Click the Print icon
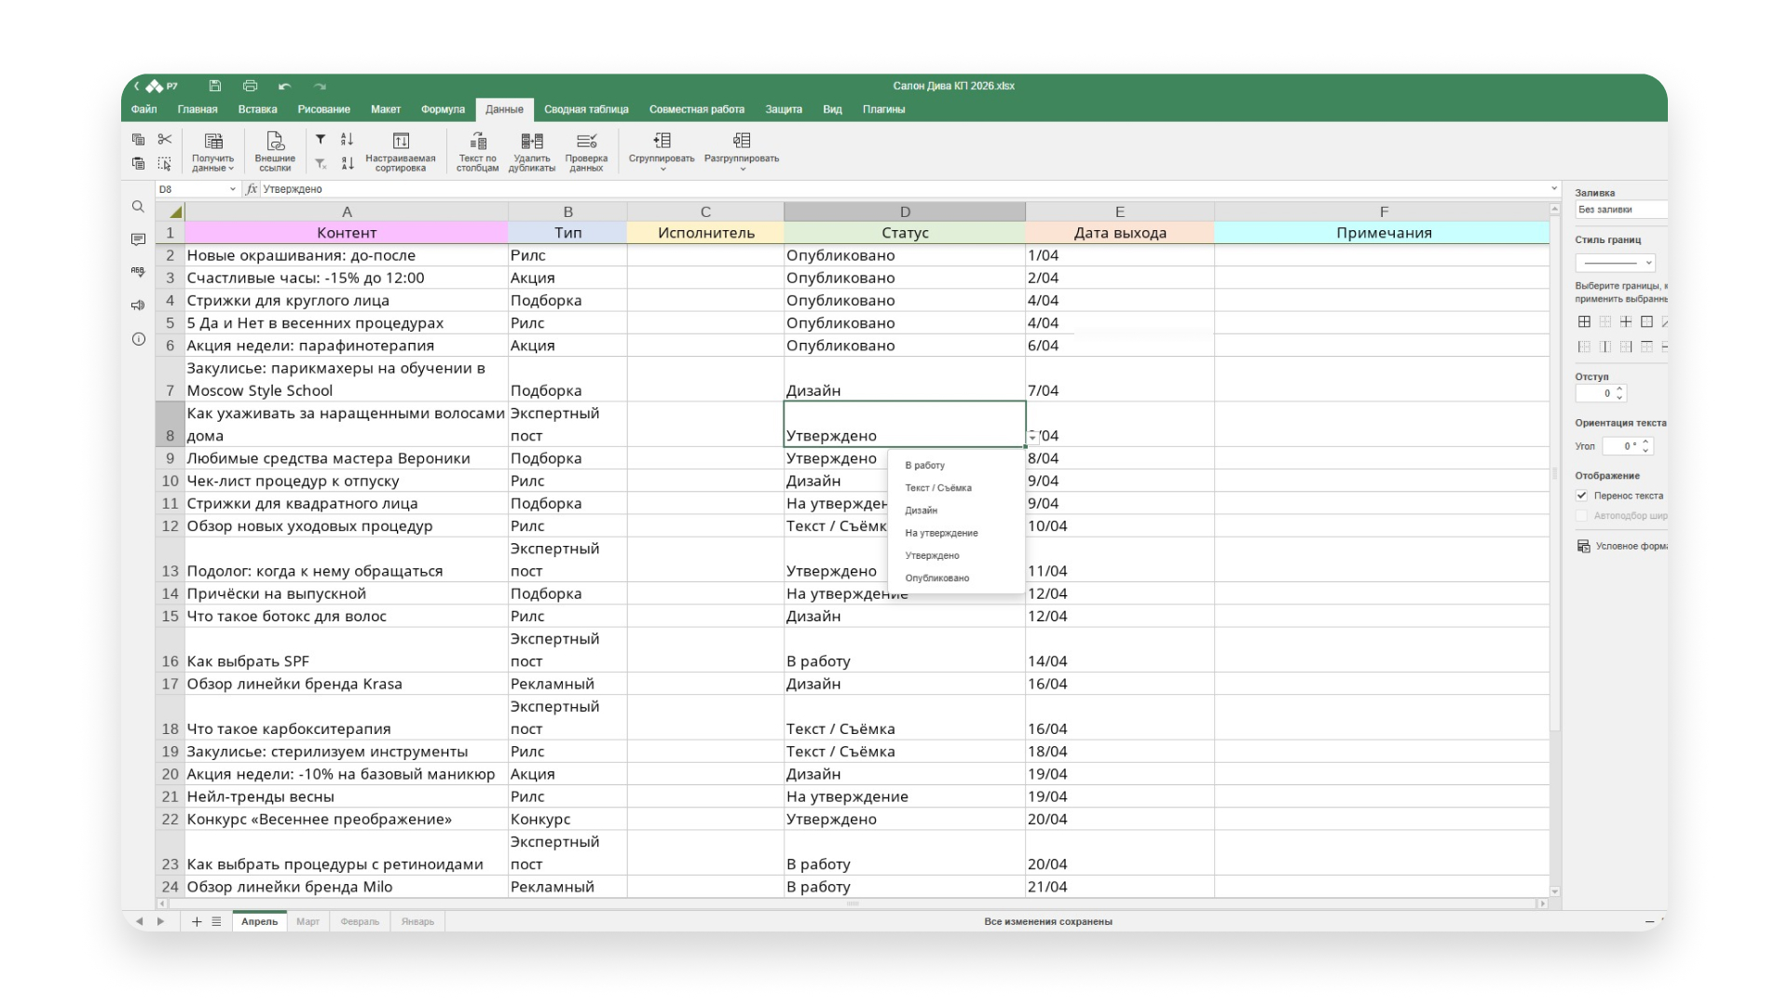 (x=250, y=86)
